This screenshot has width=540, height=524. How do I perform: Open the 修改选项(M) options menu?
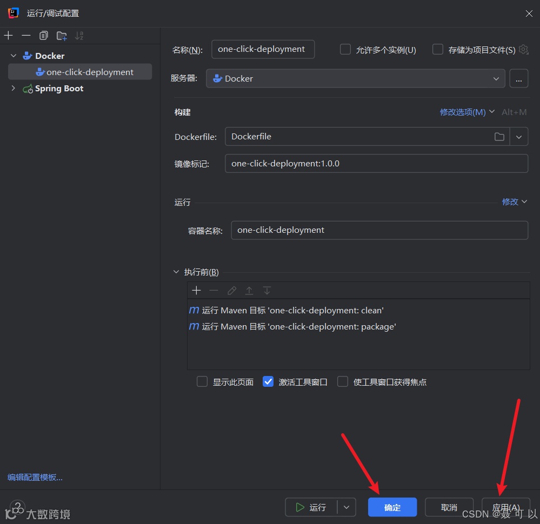coord(467,112)
